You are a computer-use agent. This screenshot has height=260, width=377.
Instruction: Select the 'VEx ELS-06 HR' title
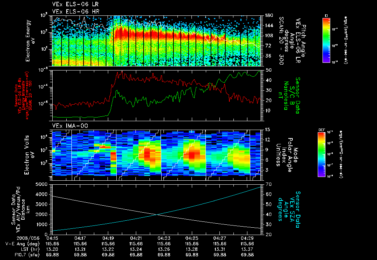[75, 11]
